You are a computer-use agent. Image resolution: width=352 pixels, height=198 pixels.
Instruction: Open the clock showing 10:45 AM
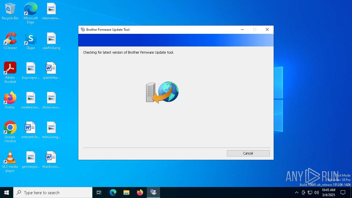tap(329, 193)
